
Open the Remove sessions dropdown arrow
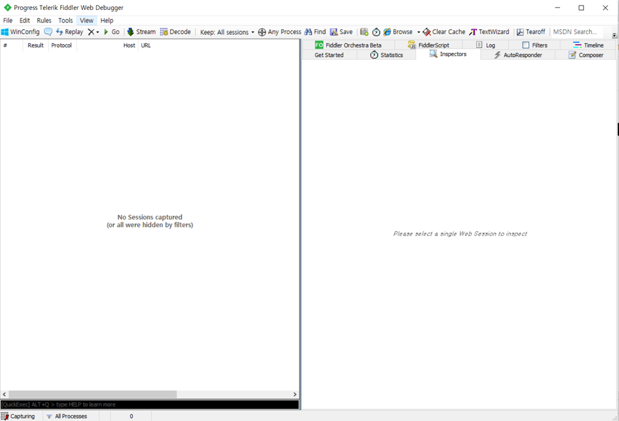coord(98,32)
